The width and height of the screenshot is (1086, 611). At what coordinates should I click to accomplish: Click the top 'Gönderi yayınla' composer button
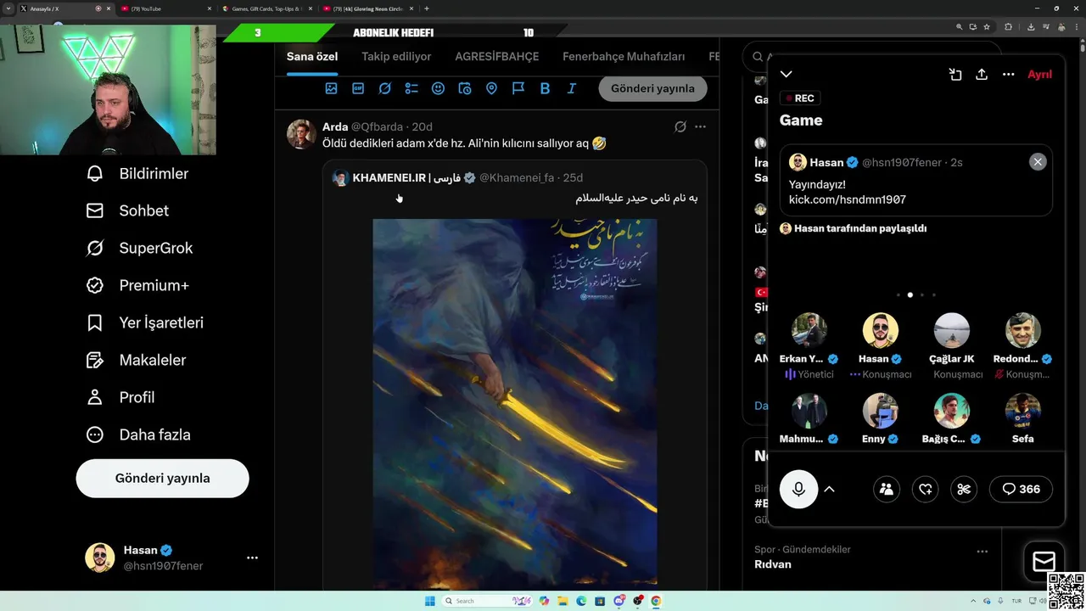[652, 88]
